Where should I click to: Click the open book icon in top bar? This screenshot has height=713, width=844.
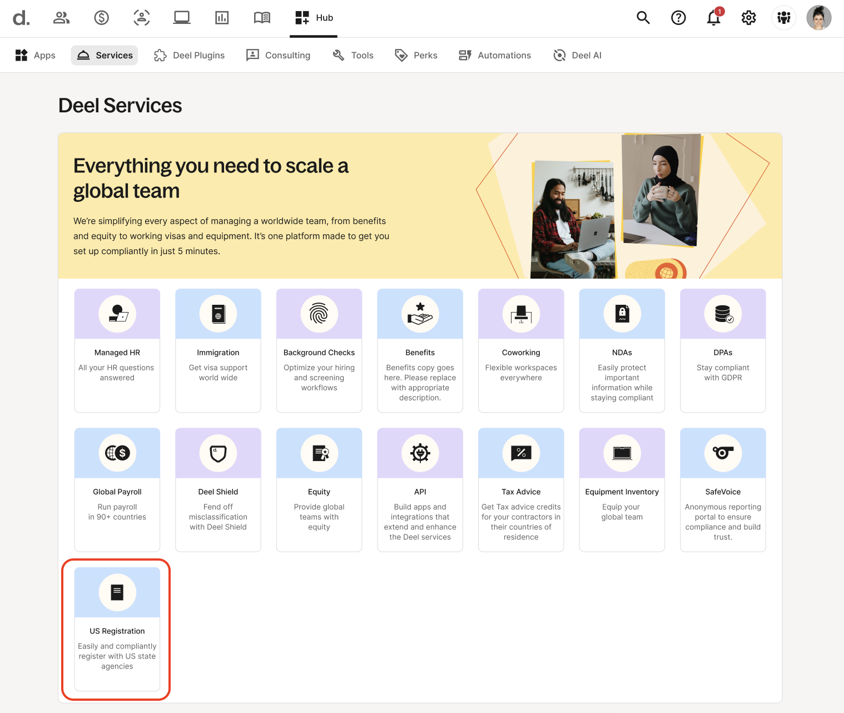tap(262, 18)
